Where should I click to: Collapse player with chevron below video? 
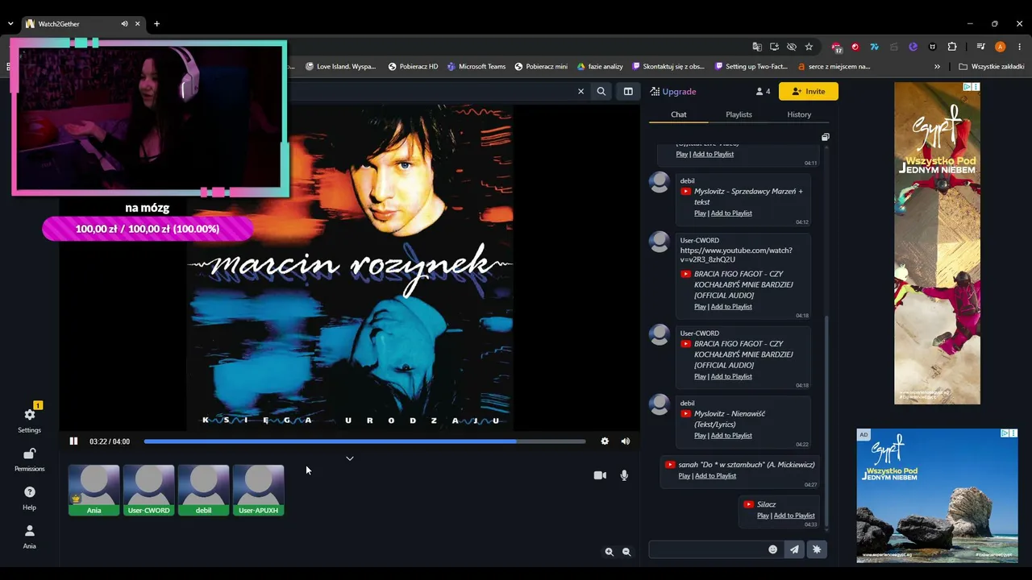(x=349, y=458)
